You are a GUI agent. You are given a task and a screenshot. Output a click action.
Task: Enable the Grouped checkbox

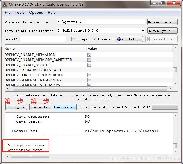point(73,39)
